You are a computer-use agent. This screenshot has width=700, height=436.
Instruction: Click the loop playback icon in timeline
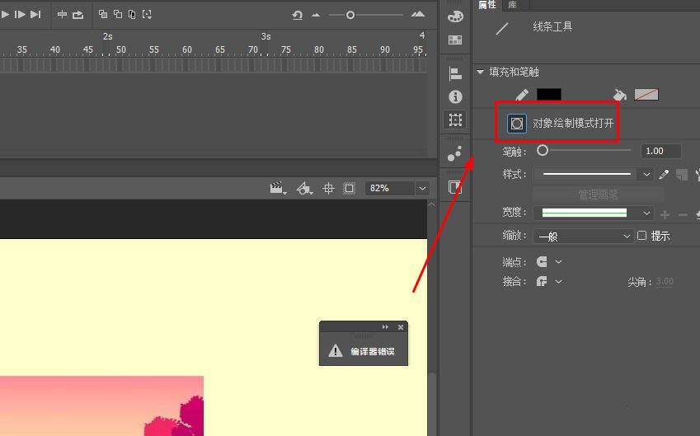tap(78, 15)
